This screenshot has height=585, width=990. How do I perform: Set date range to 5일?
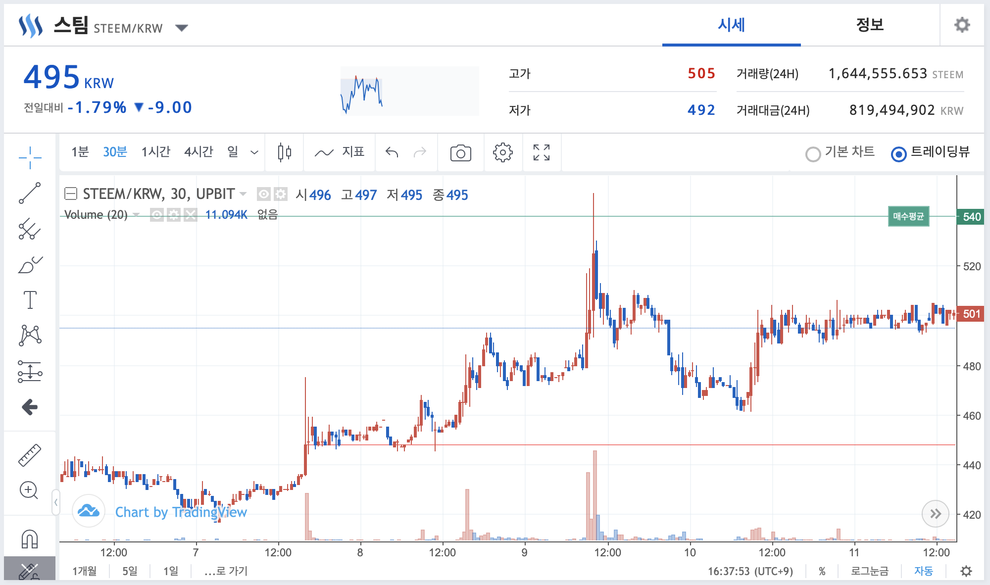click(130, 571)
